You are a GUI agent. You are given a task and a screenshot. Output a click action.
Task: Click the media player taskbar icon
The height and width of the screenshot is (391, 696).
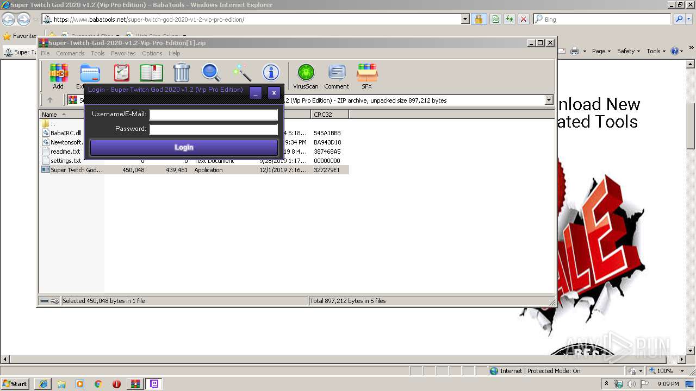[x=80, y=384]
